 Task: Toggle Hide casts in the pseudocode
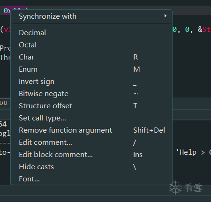tap(91, 167)
